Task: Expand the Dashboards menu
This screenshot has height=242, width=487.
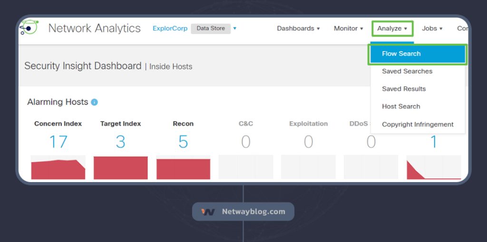Action: tap(298, 29)
